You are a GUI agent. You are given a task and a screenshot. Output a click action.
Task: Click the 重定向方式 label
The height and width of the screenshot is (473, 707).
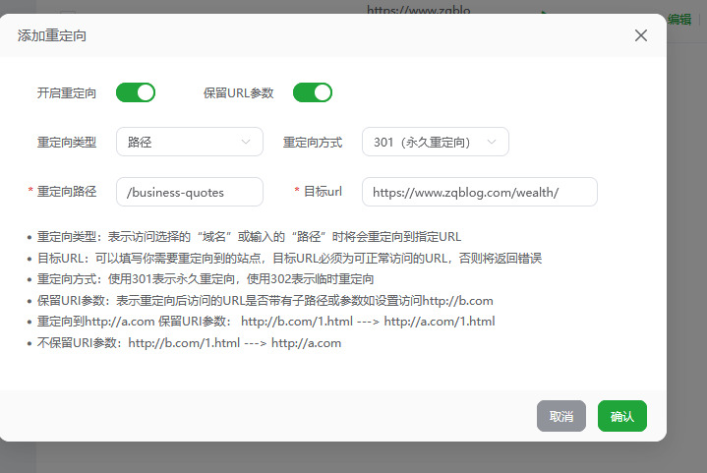[x=313, y=142]
